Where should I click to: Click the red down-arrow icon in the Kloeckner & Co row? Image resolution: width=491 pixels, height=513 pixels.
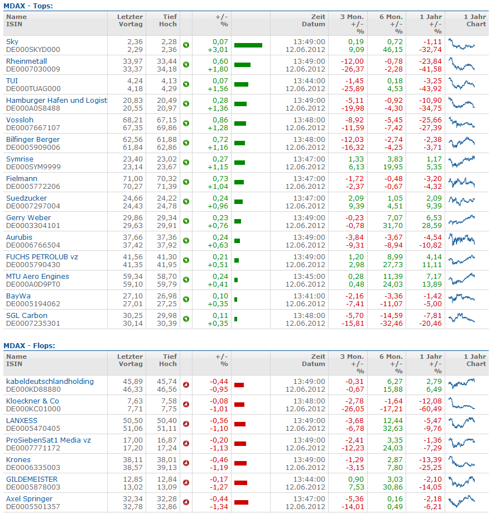coord(186,405)
